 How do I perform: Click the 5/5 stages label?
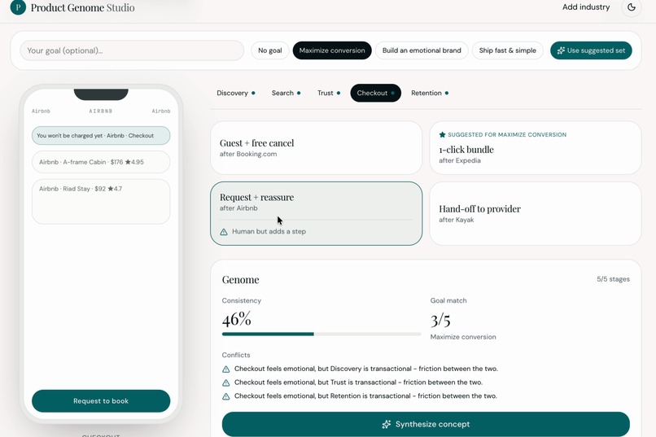(613, 279)
